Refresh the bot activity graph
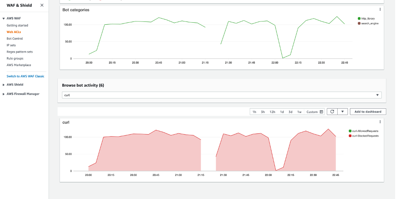This screenshot has width=396, height=199. click(x=332, y=111)
